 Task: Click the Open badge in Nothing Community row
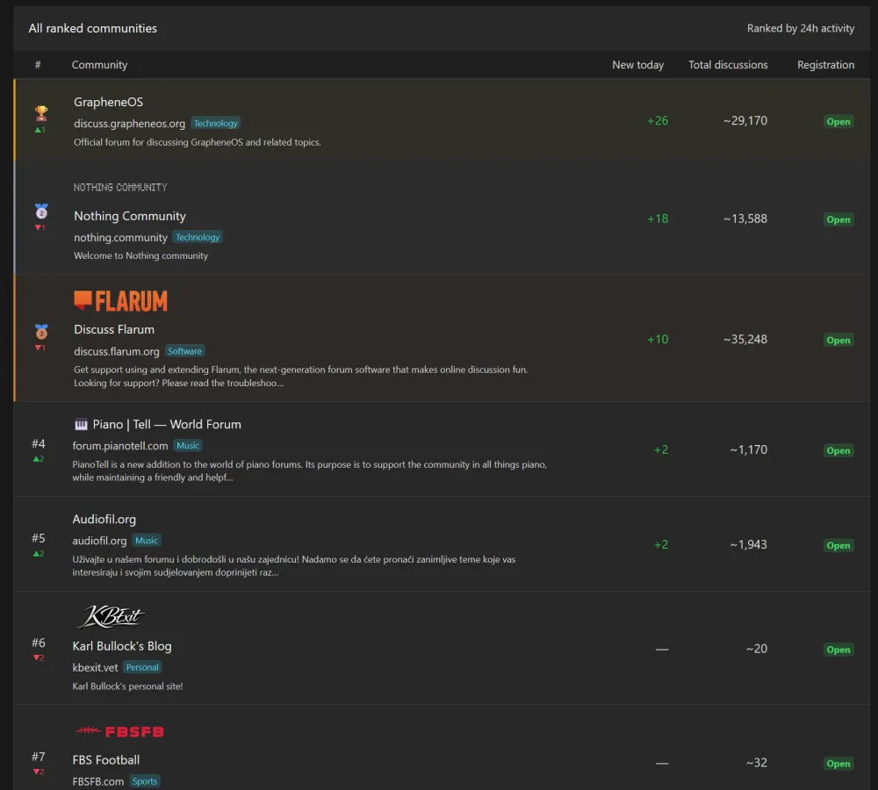(838, 219)
